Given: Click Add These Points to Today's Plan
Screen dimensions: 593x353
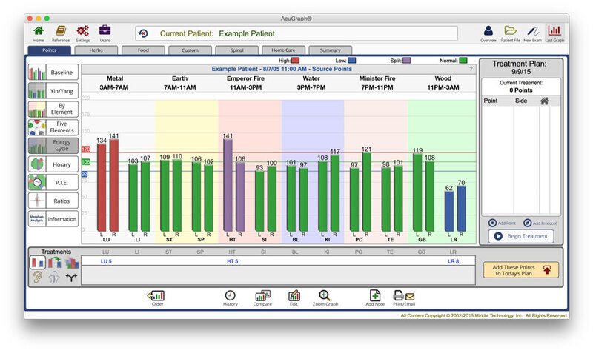Looking at the screenshot, I should [x=521, y=270].
